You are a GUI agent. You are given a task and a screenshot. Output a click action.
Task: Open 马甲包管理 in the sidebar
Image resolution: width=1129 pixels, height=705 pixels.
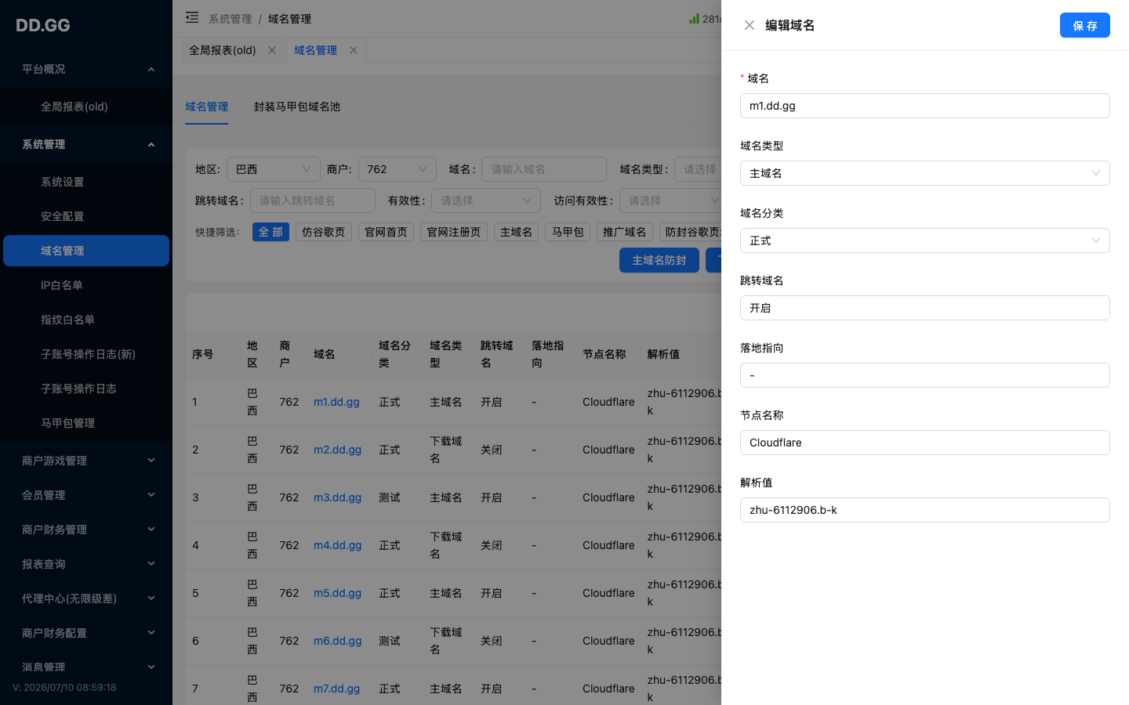(86, 423)
